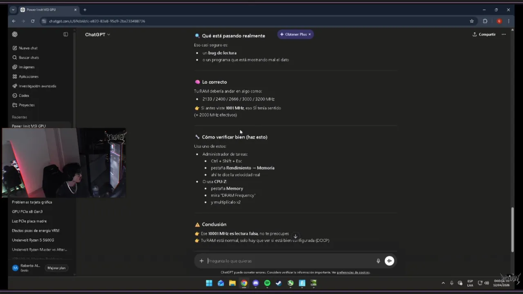Activate the microphone dictation icon
Screen dimensions: 523x294
(x=378, y=261)
